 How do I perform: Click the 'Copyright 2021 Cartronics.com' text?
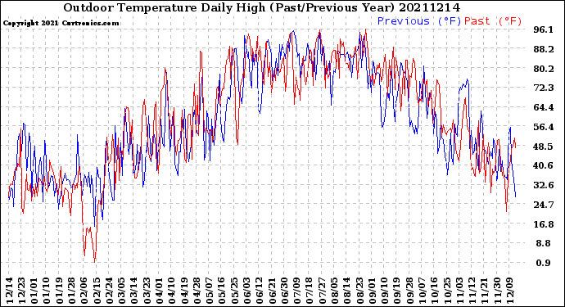pos(61,23)
